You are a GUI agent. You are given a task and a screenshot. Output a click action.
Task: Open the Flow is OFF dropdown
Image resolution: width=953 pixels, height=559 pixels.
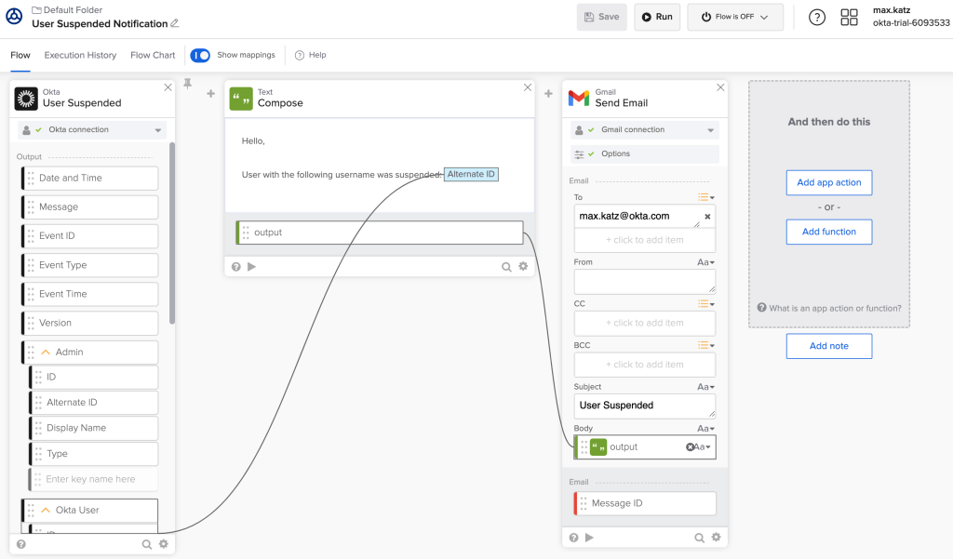coord(735,17)
